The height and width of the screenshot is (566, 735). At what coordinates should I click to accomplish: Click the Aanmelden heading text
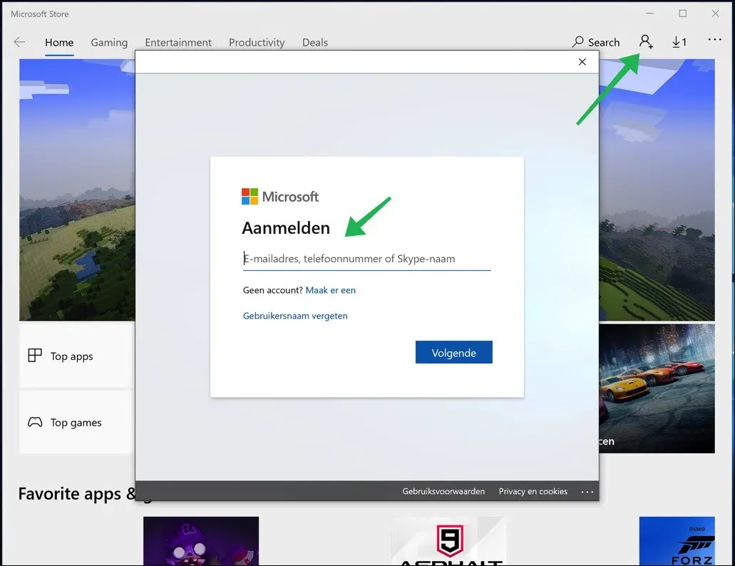tap(286, 227)
